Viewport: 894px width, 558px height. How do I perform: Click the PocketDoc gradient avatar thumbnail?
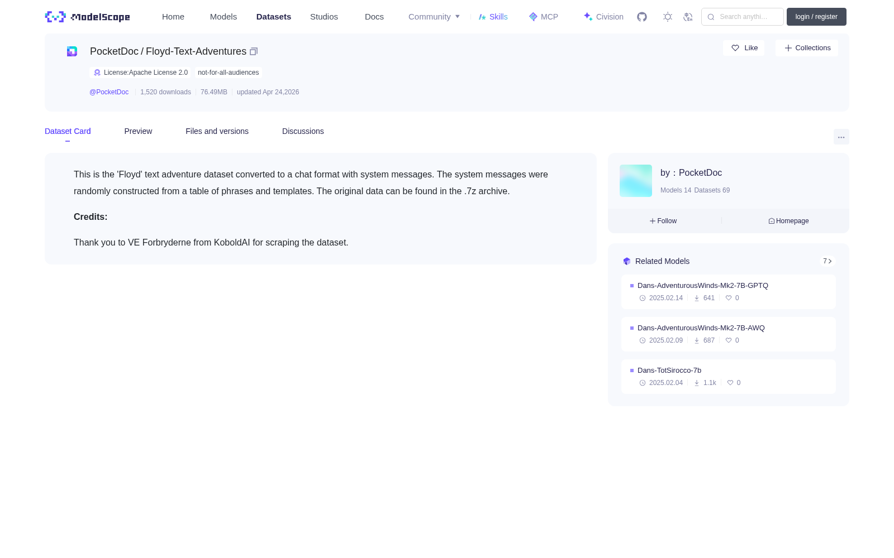(x=636, y=181)
